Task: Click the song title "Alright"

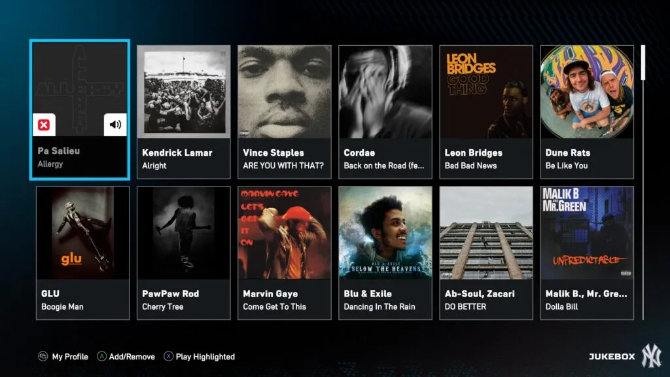Action: pyautogui.click(x=154, y=166)
